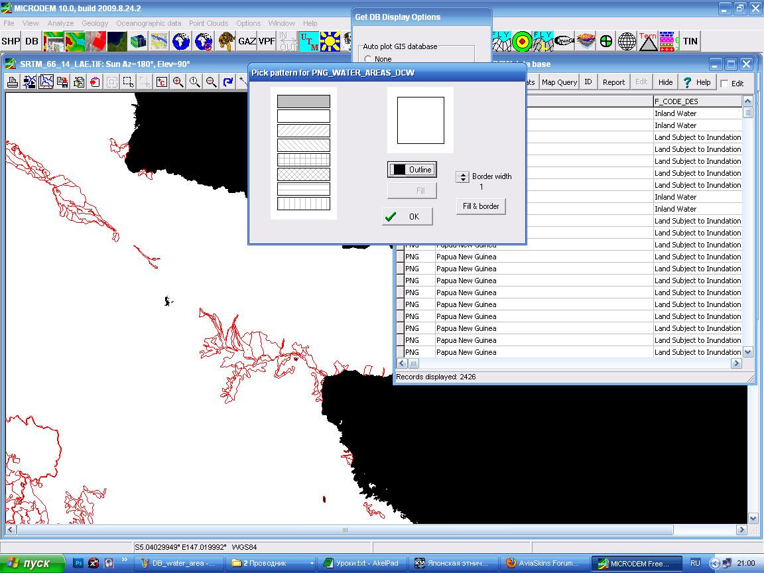Click the Map Query button
The image size is (764, 573).
559,82
